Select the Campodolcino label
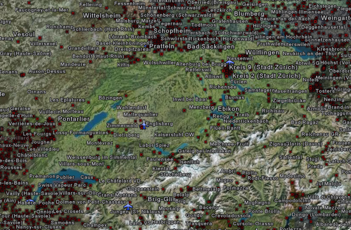 tap(292, 200)
